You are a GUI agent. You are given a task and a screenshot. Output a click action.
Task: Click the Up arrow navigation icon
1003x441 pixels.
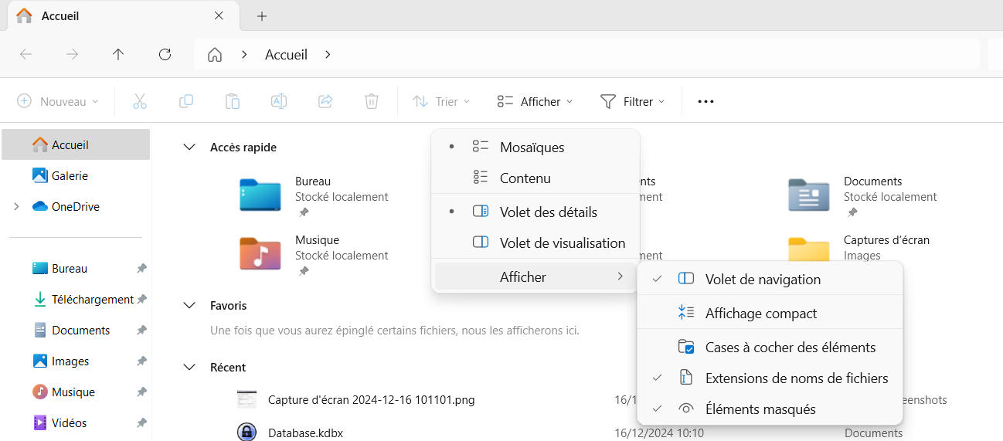click(118, 54)
